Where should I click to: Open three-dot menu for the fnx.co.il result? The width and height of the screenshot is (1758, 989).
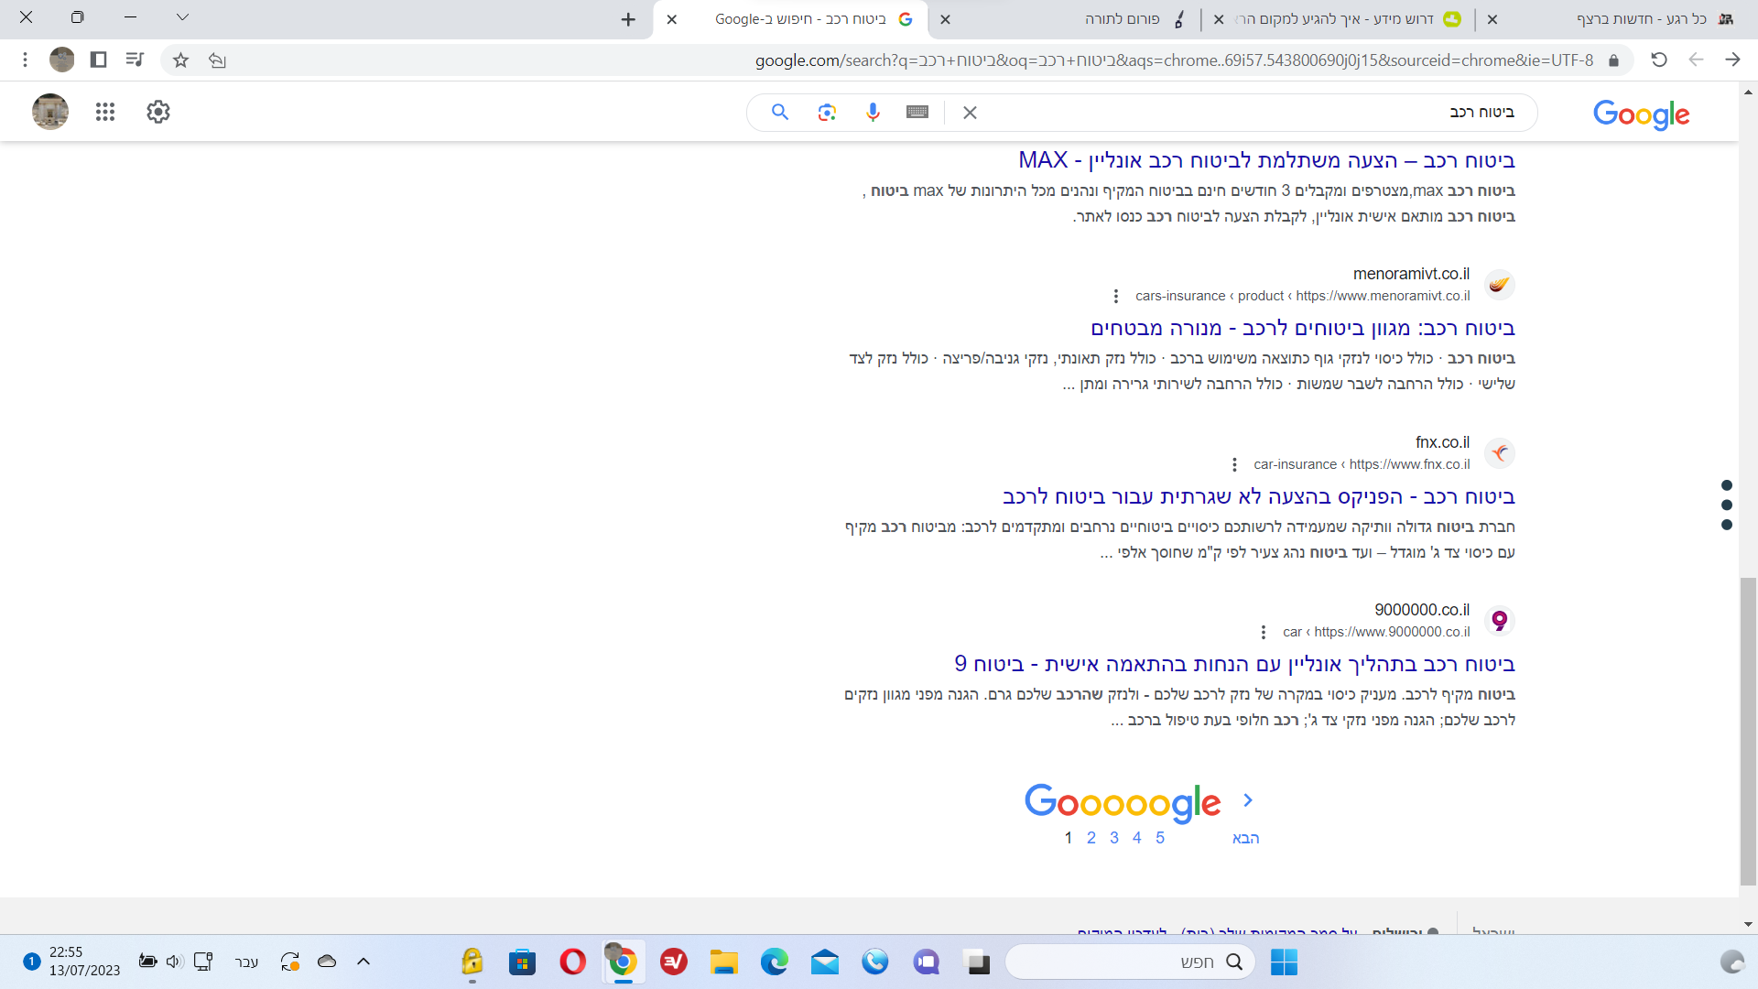point(1234,463)
